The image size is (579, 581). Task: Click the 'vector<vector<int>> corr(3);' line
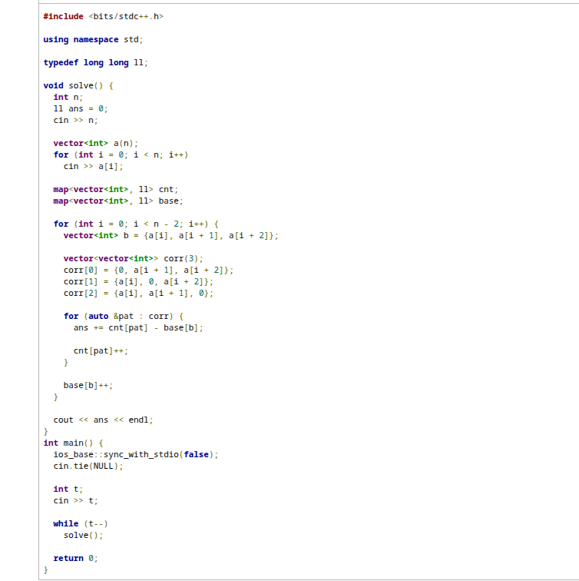(x=134, y=258)
